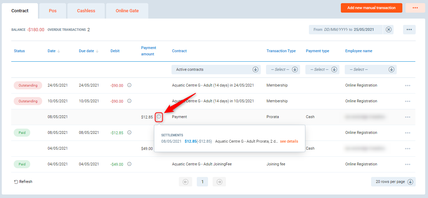Viewport: 428px width, 198px height.
Task: Open row actions for 24/05/2021 Membership transaction
Action: pos(407,86)
